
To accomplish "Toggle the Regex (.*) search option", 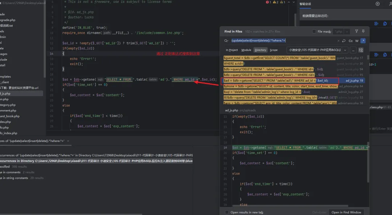I will (x=363, y=41).
